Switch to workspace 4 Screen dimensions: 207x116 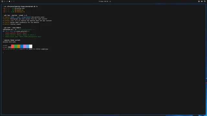12,1
